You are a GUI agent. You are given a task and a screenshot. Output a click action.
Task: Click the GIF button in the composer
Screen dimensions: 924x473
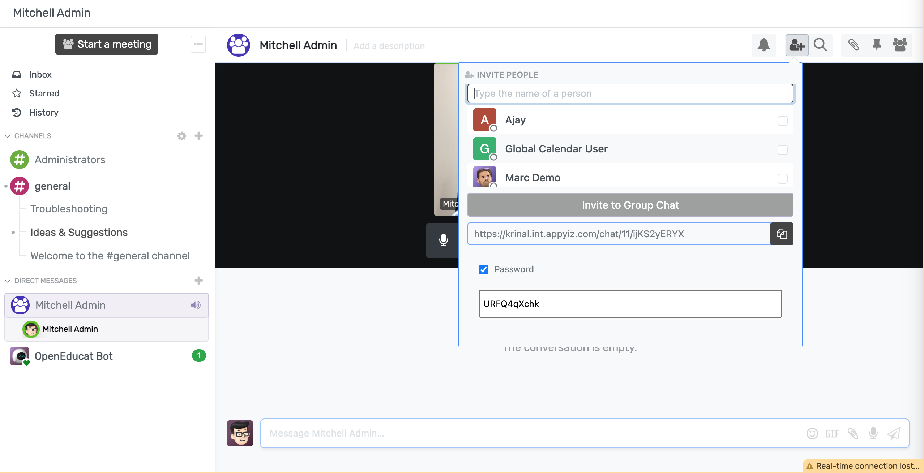[832, 433]
